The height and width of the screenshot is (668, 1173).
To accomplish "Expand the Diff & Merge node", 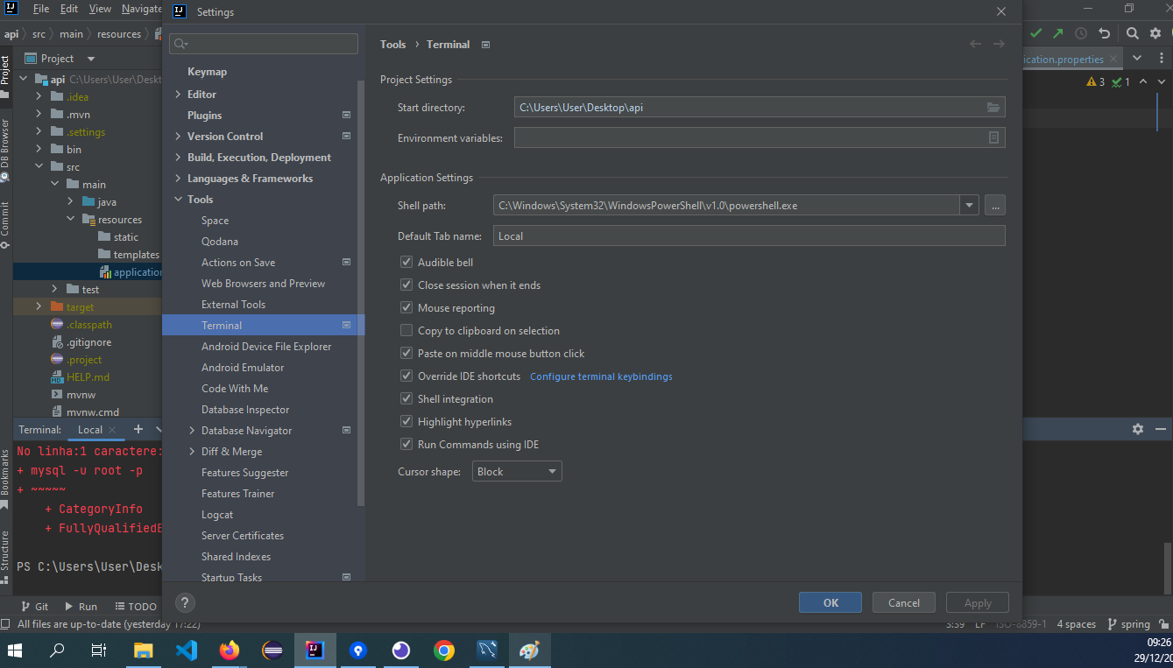I will 192,452.
